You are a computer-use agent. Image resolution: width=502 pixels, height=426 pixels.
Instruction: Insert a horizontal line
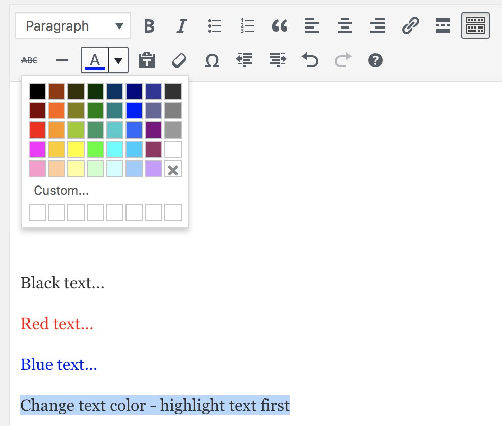click(x=62, y=60)
